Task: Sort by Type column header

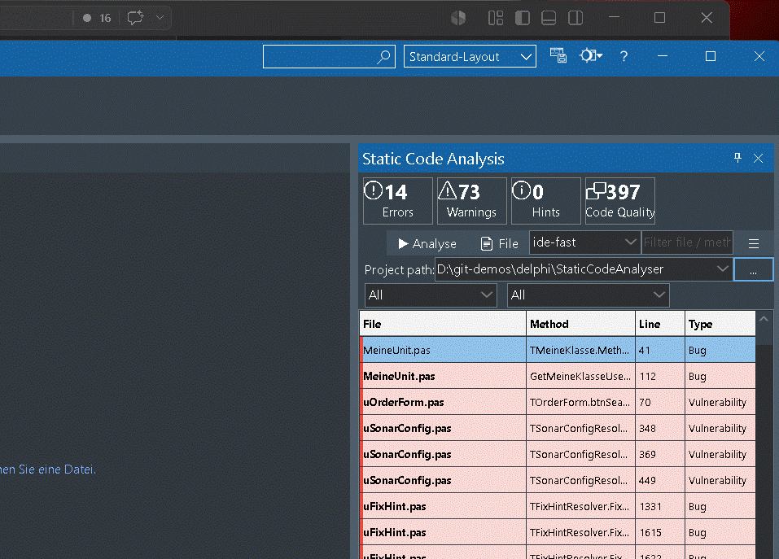Action: click(720, 324)
